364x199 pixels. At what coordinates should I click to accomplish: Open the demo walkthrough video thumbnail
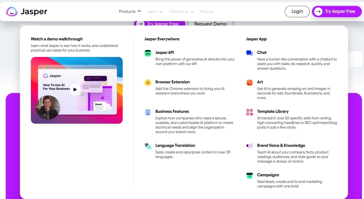click(77, 90)
